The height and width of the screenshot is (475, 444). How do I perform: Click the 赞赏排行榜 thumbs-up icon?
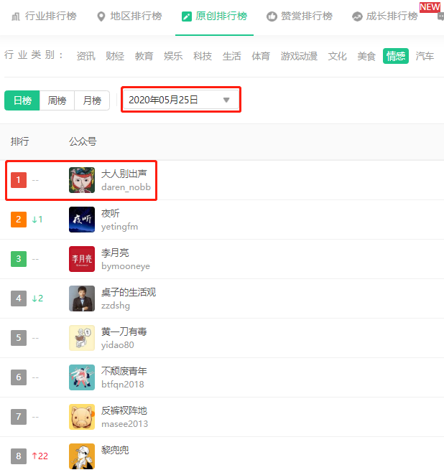coord(272,17)
